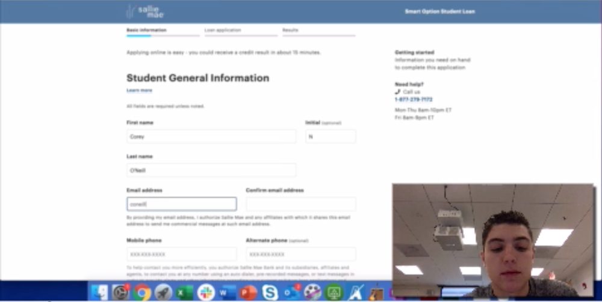Image resolution: width=602 pixels, height=302 pixels.
Task: Click the Getting started heading
Action: tap(414, 52)
